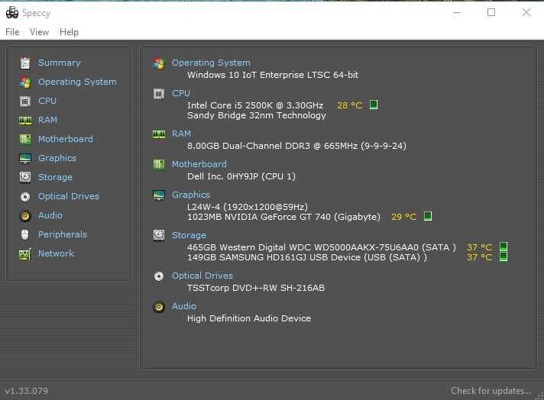
Task: Click the Audio speaker icon in the sidebar
Action: coord(25,215)
